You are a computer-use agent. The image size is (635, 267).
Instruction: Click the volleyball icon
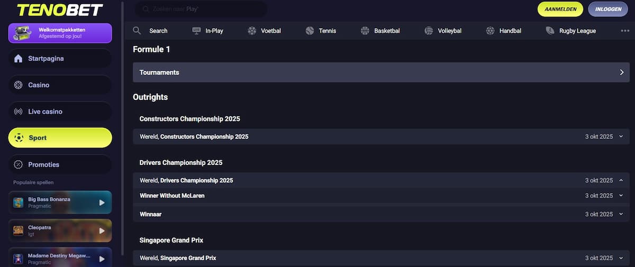click(429, 31)
